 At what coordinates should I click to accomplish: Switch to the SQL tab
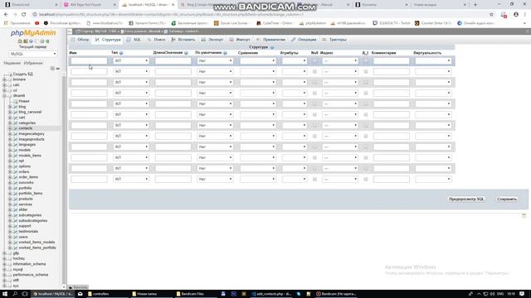[x=134, y=40]
